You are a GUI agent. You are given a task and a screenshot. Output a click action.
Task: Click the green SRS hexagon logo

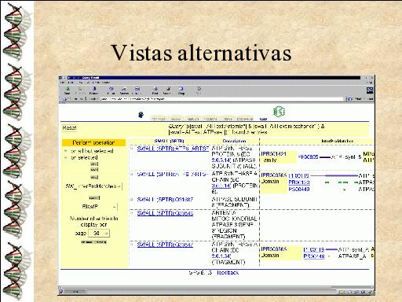[x=279, y=112]
